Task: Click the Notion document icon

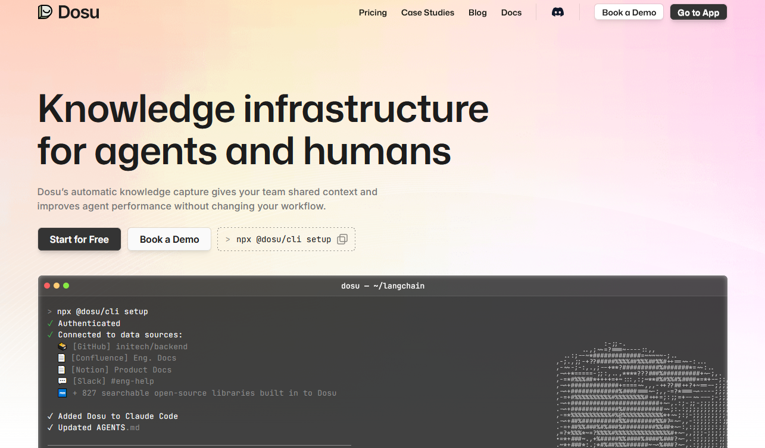Action: tap(61, 369)
